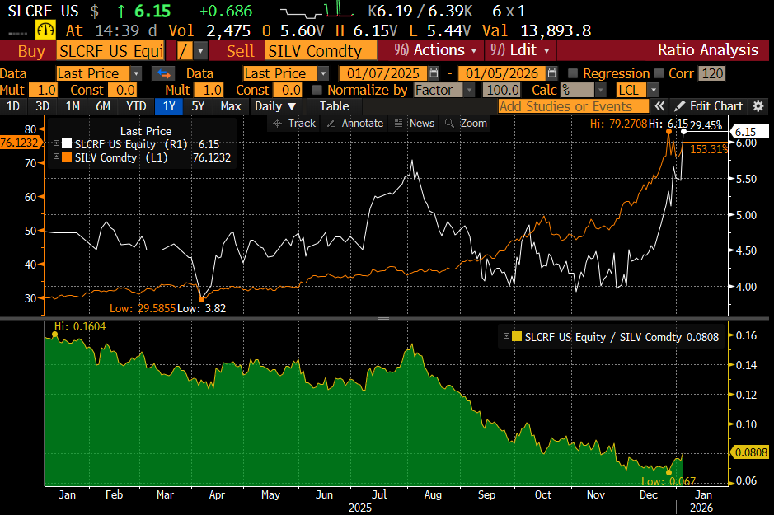This screenshot has height=515, width=774.
Task: Select 6M time range tab
Action: pos(103,106)
